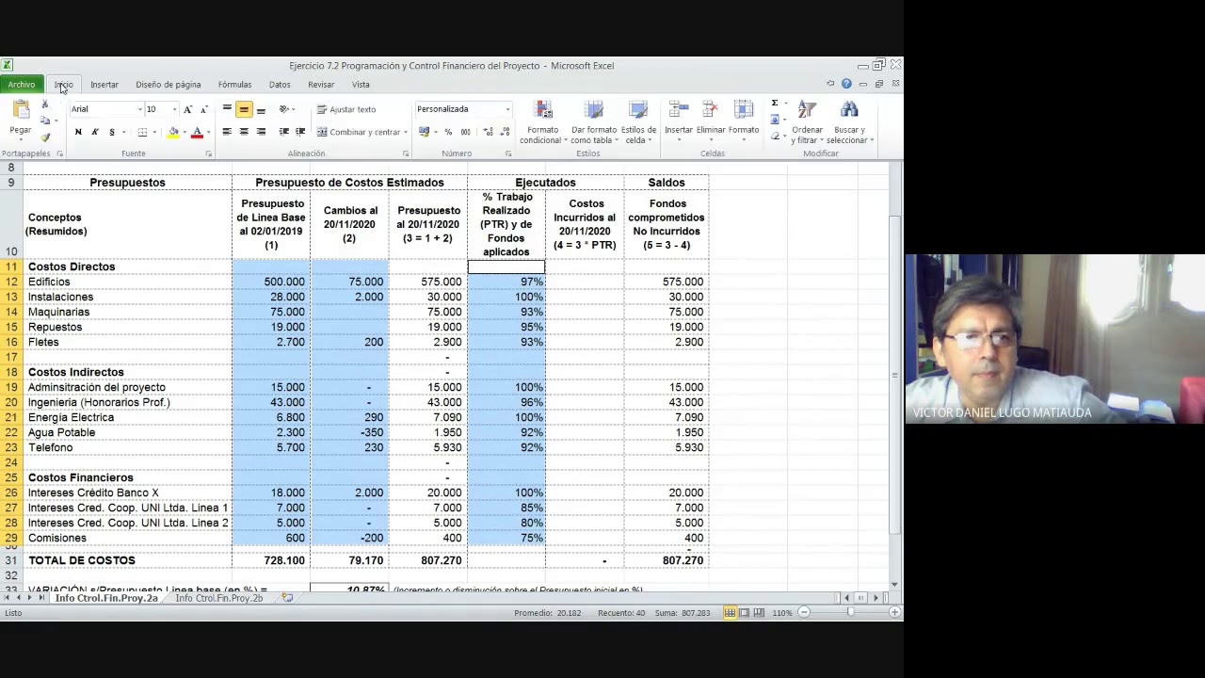This screenshot has width=1205, height=678.
Task: Center text horizontally
Action: click(244, 132)
